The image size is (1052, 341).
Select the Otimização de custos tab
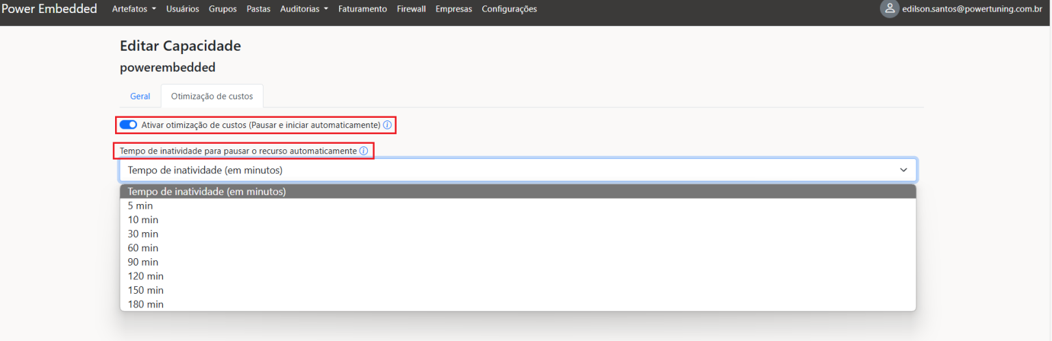(x=212, y=97)
